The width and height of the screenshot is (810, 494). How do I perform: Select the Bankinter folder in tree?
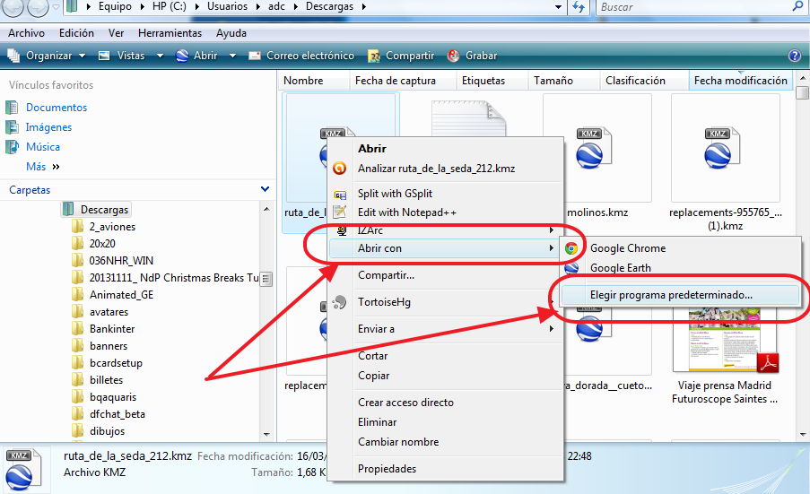click(111, 329)
